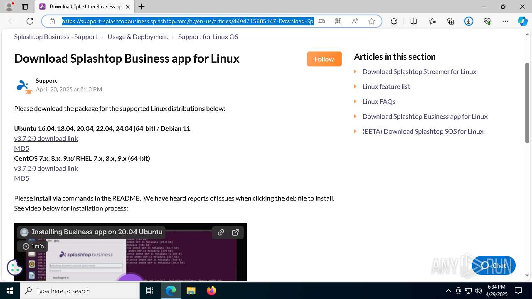Screen dimensions: 532x299
Task: Open the tab actions menu icon
Action: pos(25,7)
